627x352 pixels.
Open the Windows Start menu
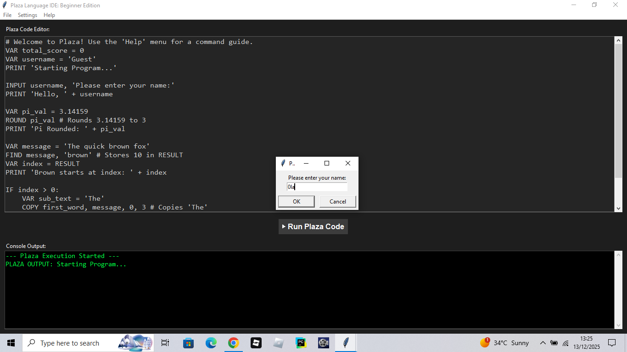coord(11,343)
